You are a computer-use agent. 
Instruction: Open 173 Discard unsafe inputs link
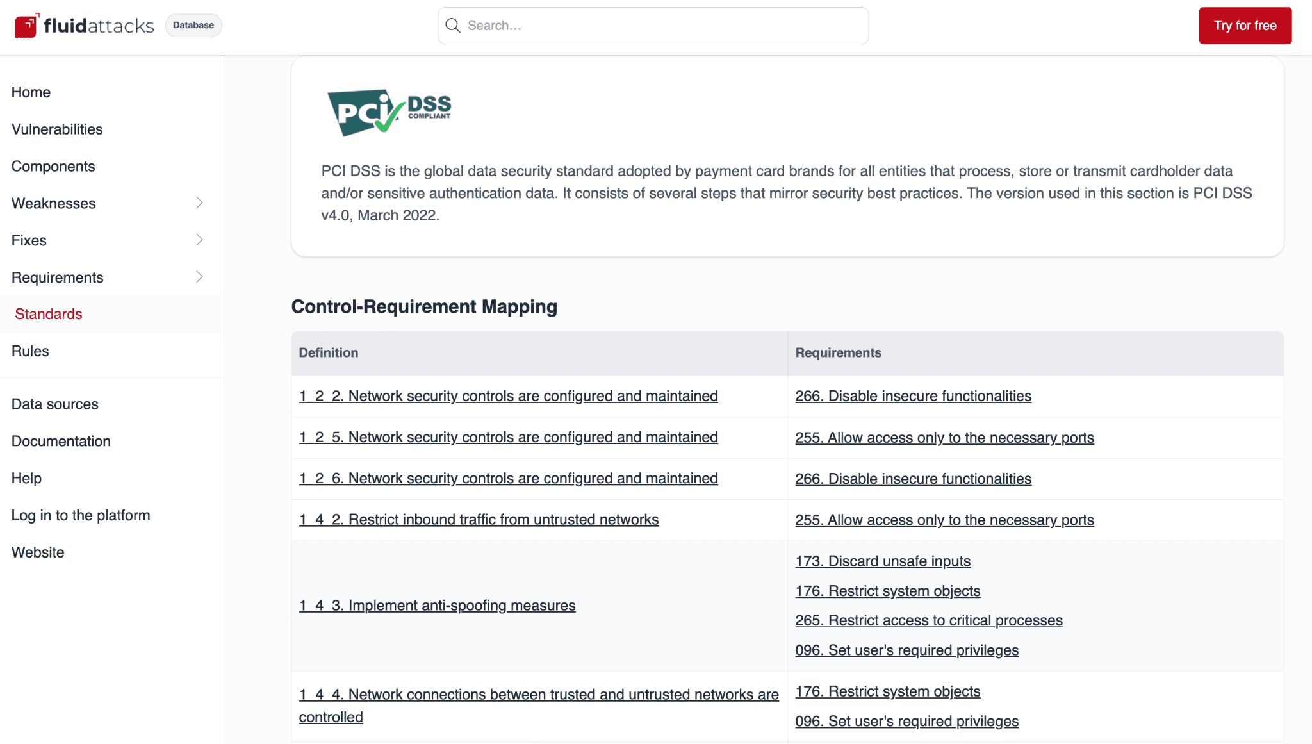[x=883, y=561]
